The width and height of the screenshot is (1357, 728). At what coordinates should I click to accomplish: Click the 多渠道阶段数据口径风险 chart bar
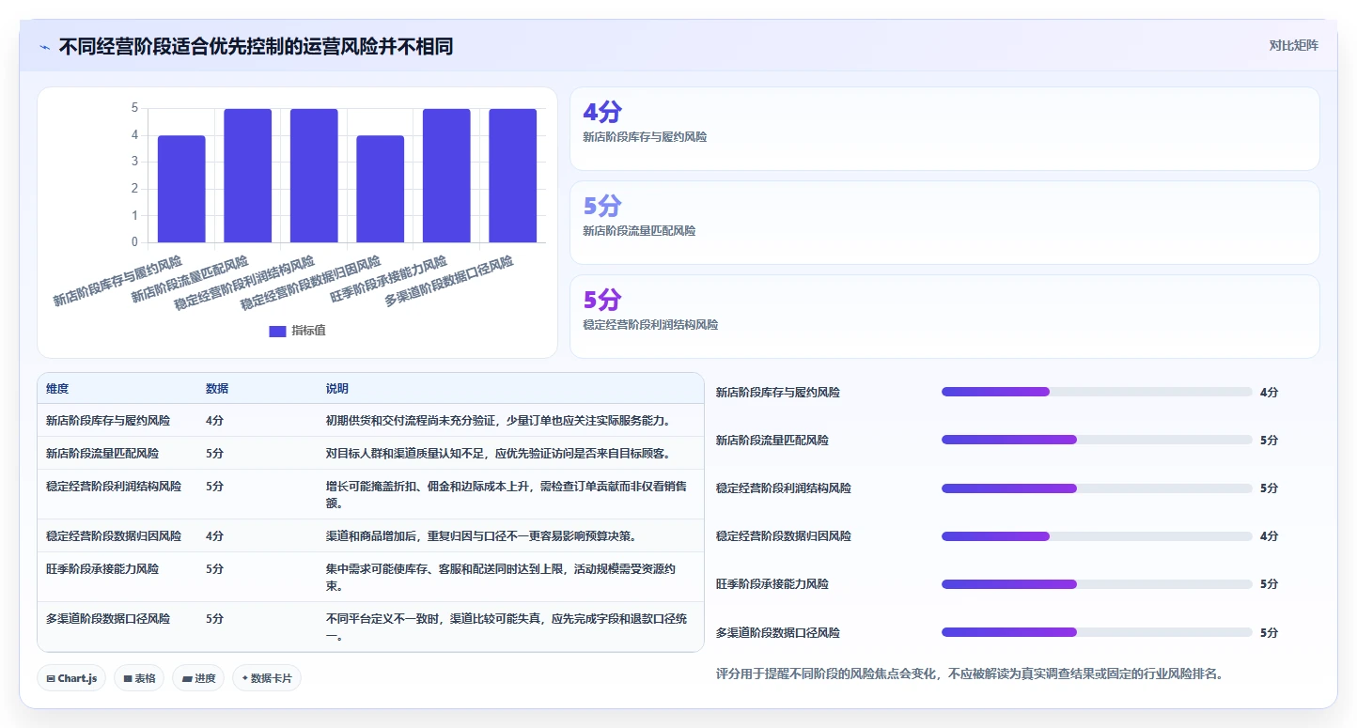coord(513,176)
